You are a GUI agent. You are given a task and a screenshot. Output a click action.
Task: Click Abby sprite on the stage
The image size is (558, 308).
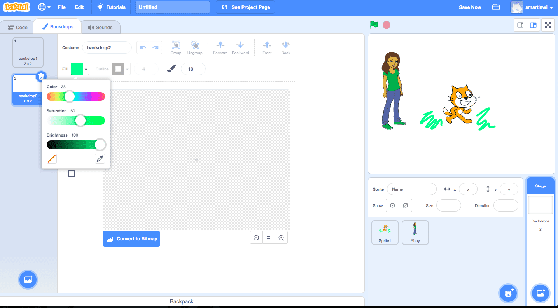[393, 91]
